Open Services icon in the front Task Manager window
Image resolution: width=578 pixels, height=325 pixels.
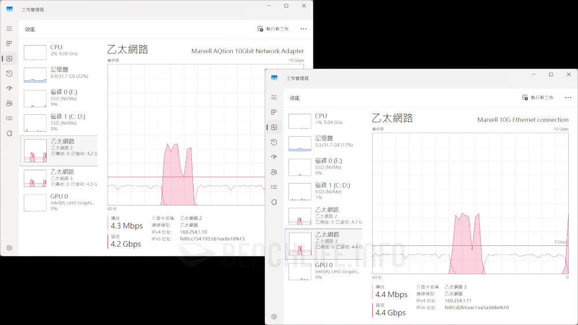tap(274, 202)
